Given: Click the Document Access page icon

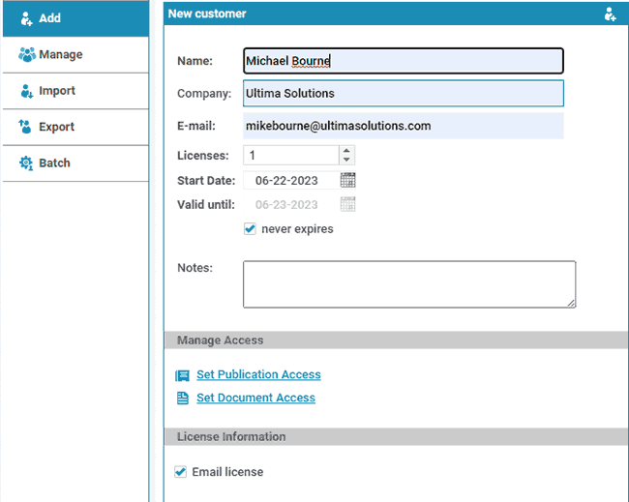Looking at the screenshot, I should pos(183,399).
